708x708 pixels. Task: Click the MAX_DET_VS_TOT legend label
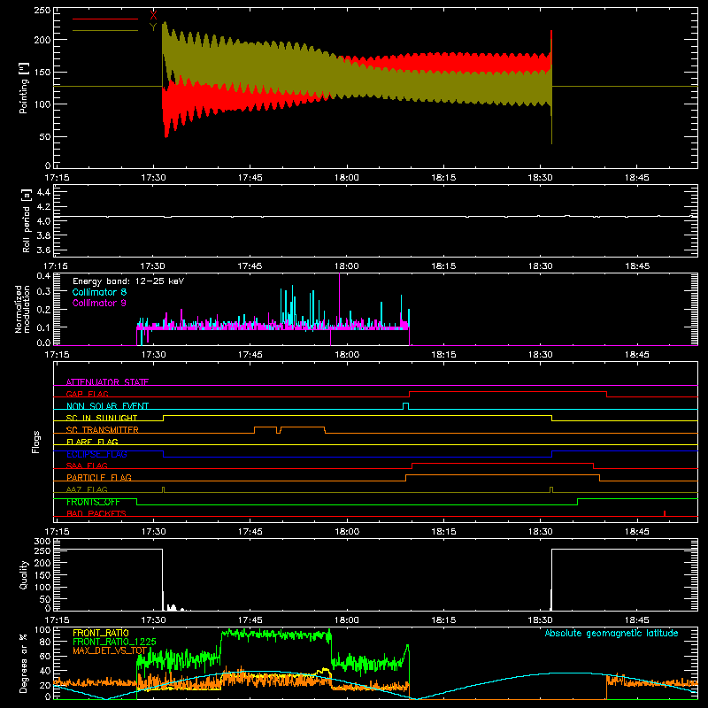coord(110,650)
